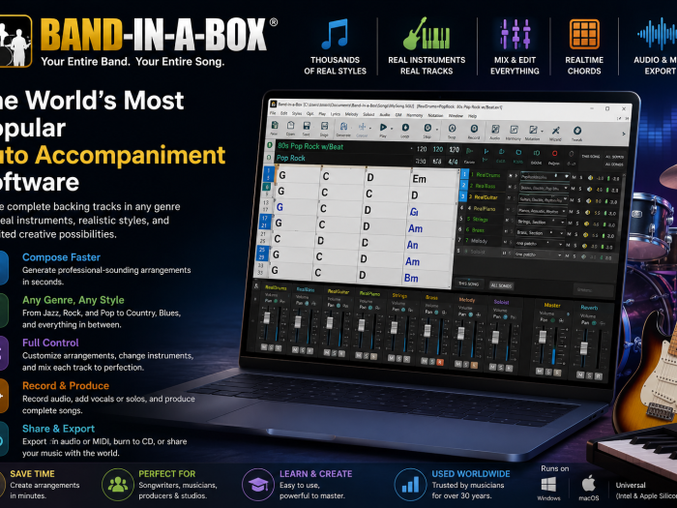677x508 pixels.
Task: Mute the Master mixer channel
Action: (540, 371)
